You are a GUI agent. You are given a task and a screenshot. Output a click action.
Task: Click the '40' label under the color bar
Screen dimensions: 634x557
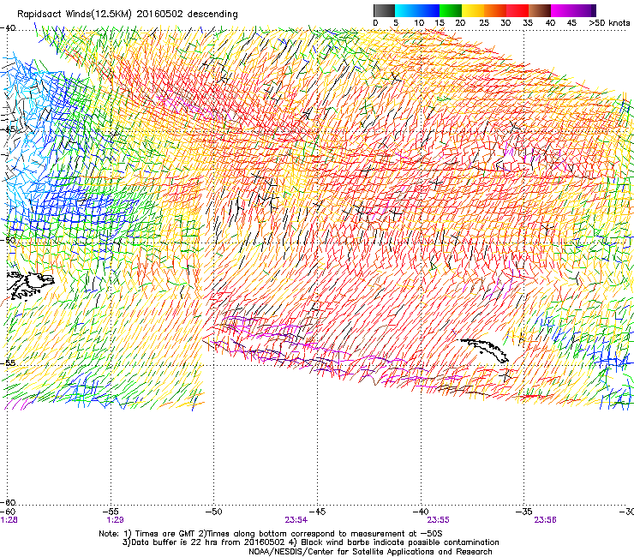point(550,23)
